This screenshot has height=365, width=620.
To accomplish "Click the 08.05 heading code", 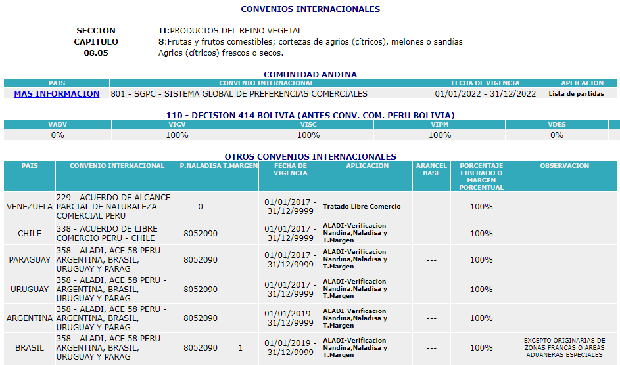I will (96, 53).
